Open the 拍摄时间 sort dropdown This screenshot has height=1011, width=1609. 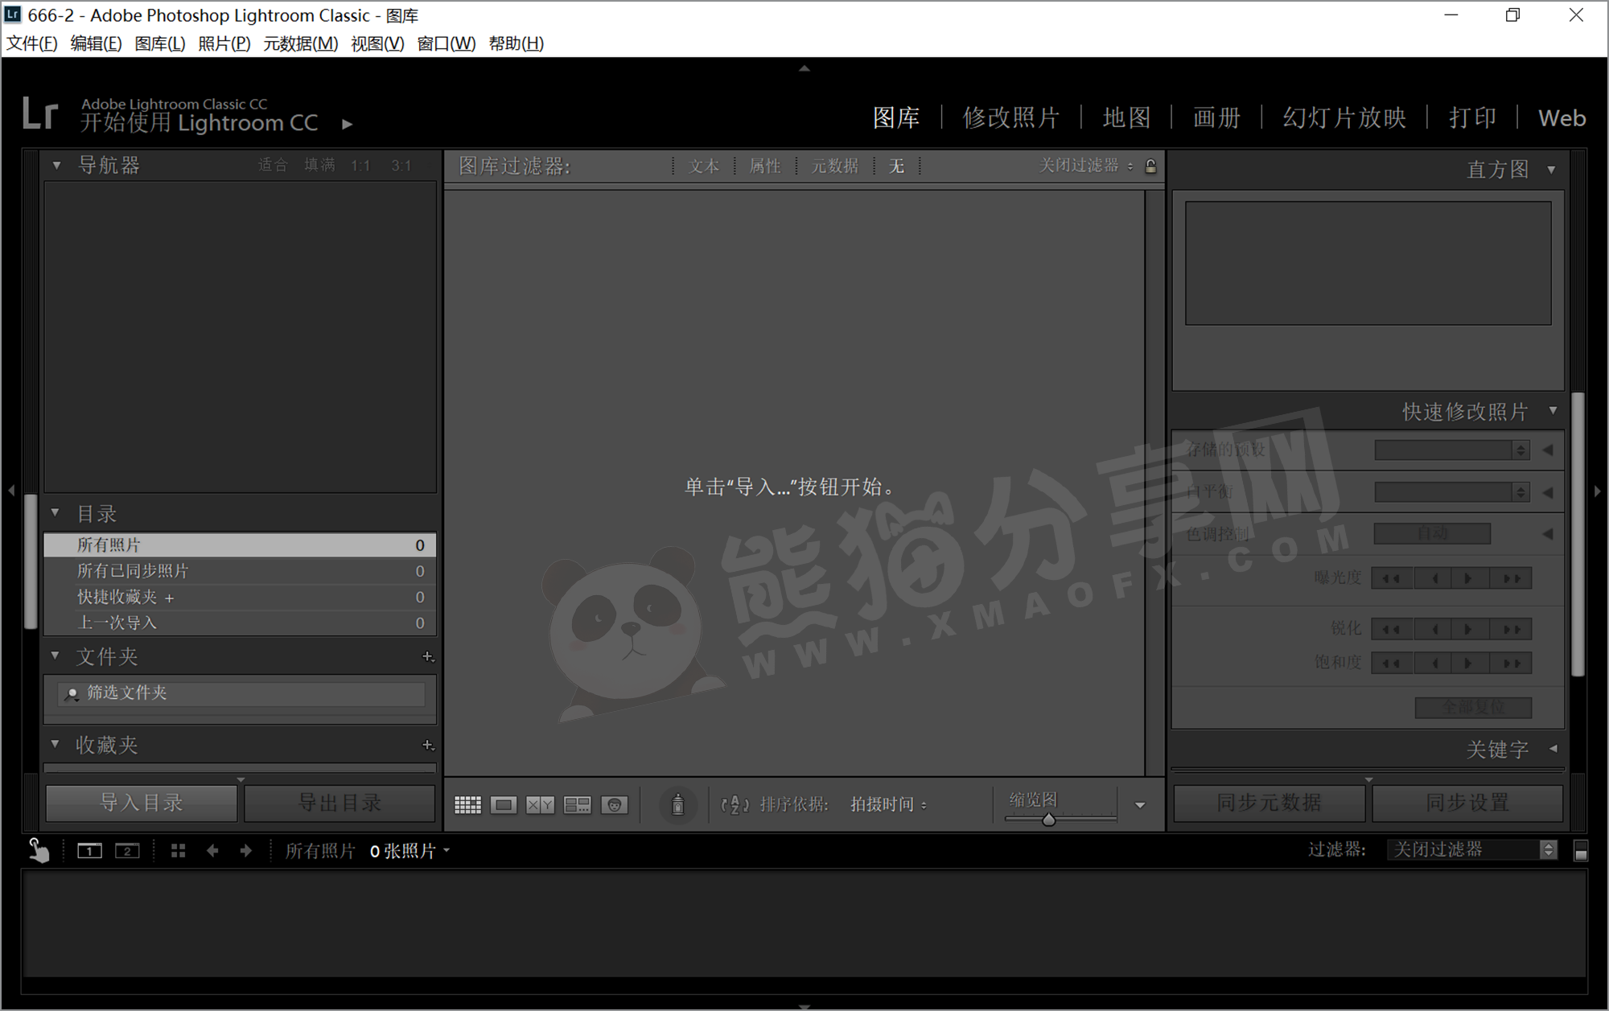tap(889, 804)
